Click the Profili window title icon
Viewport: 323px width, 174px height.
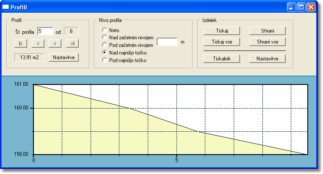pos(6,7)
